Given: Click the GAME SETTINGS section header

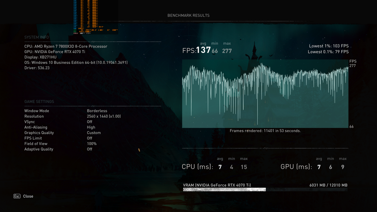Looking at the screenshot, I should 39,102.
